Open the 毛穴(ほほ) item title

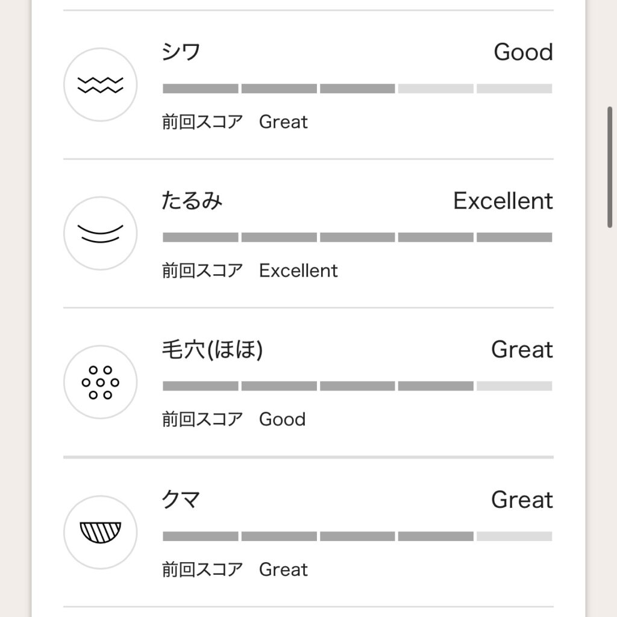(x=212, y=349)
